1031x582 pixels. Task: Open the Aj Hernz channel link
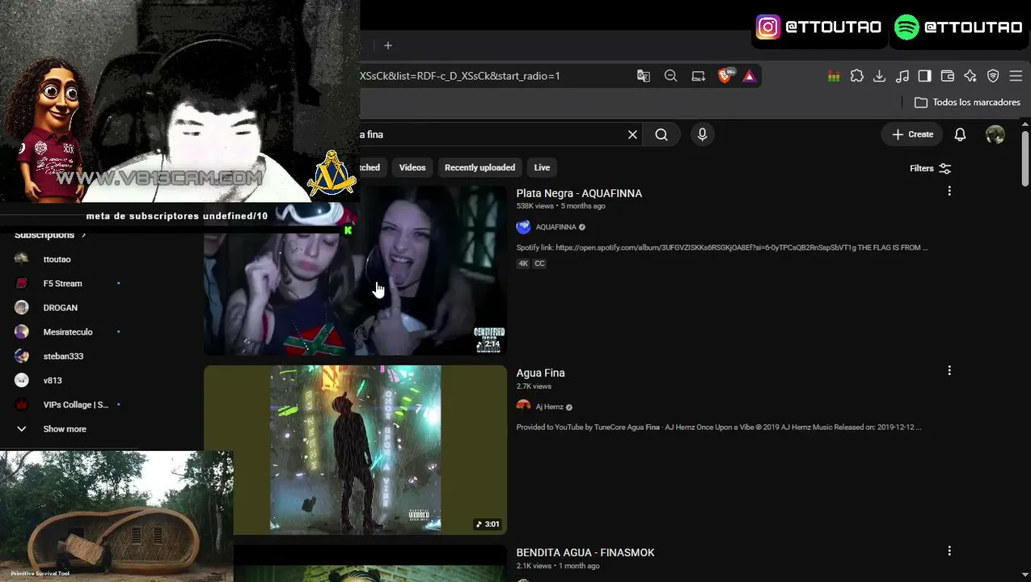[x=549, y=407]
